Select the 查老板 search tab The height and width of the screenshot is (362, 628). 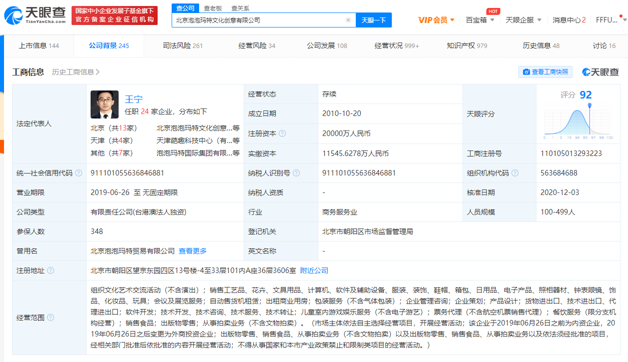(213, 8)
